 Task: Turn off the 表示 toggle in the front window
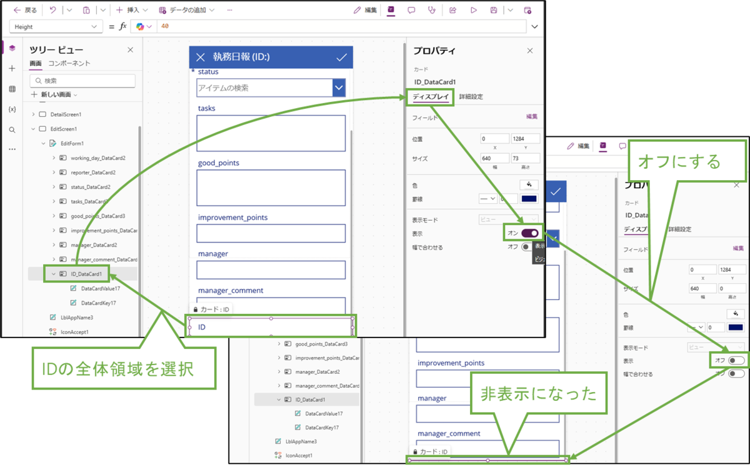tap(530, 233)
